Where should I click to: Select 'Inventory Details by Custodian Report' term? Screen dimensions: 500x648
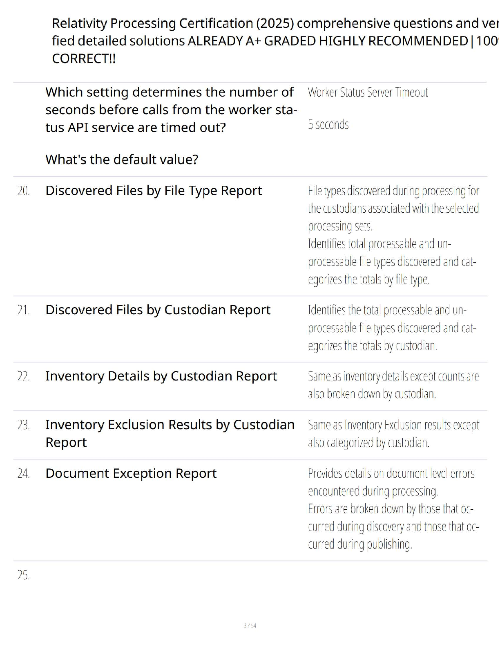161,376
